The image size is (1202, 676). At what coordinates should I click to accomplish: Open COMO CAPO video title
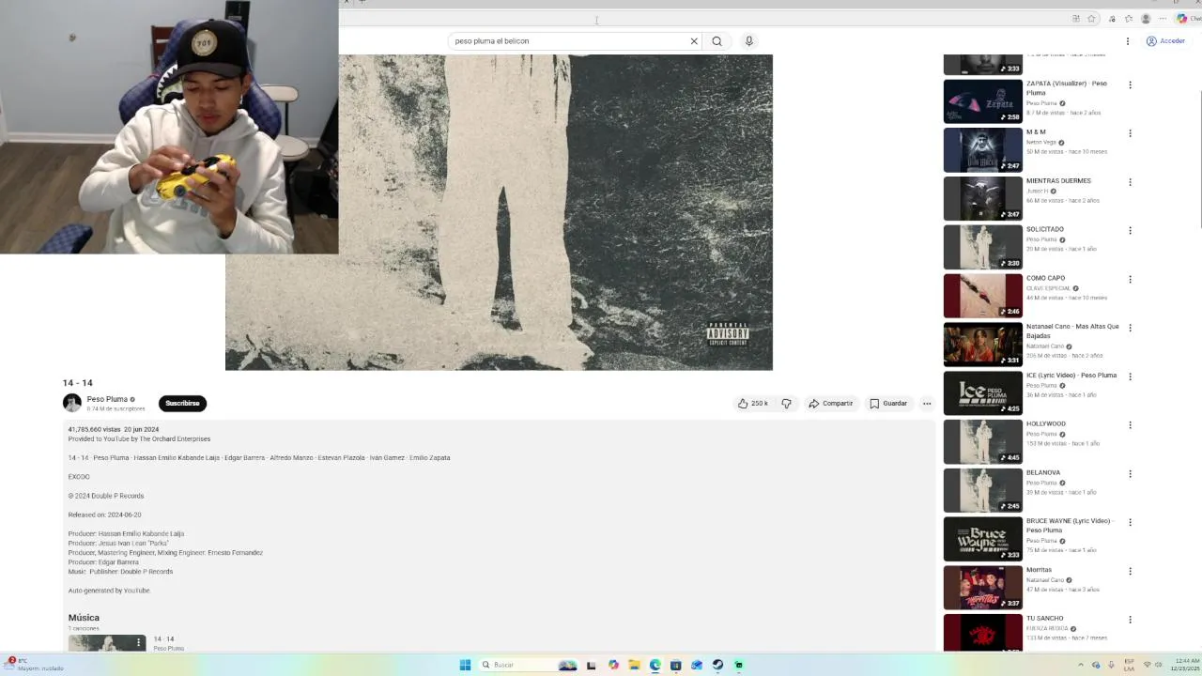(x=1045, y=278)
